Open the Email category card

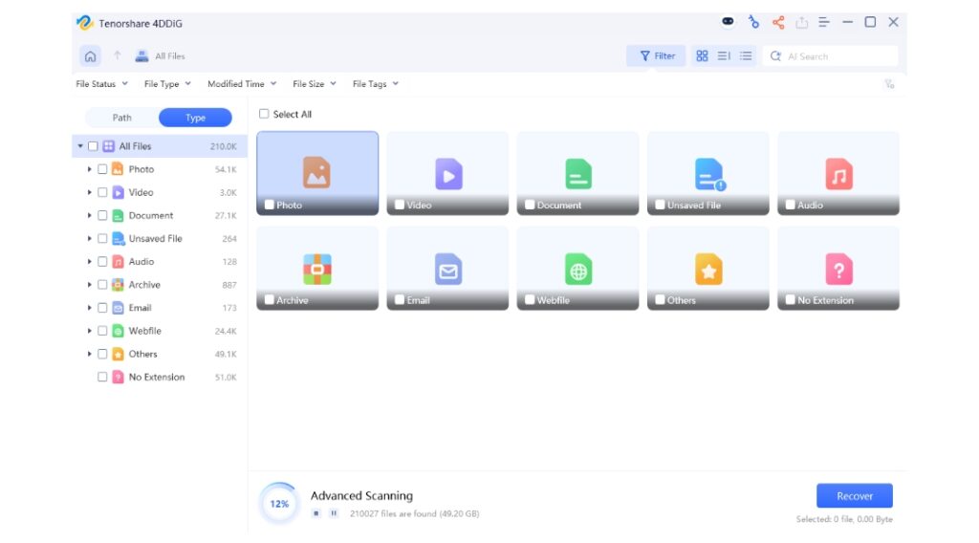pyautogui.click(x=447, y=269)
